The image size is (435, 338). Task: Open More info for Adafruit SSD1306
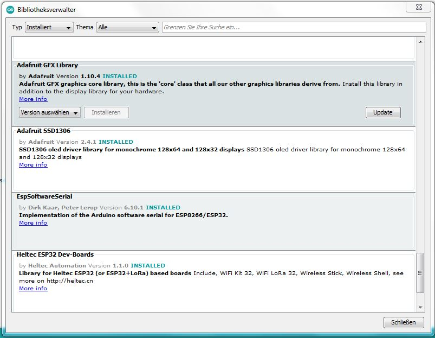pos(33,165)
